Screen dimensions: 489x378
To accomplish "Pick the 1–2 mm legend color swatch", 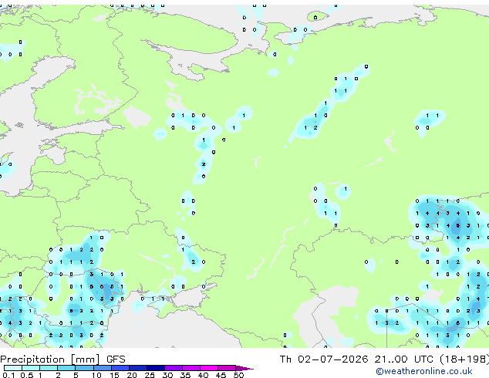I will coord(49,368).
